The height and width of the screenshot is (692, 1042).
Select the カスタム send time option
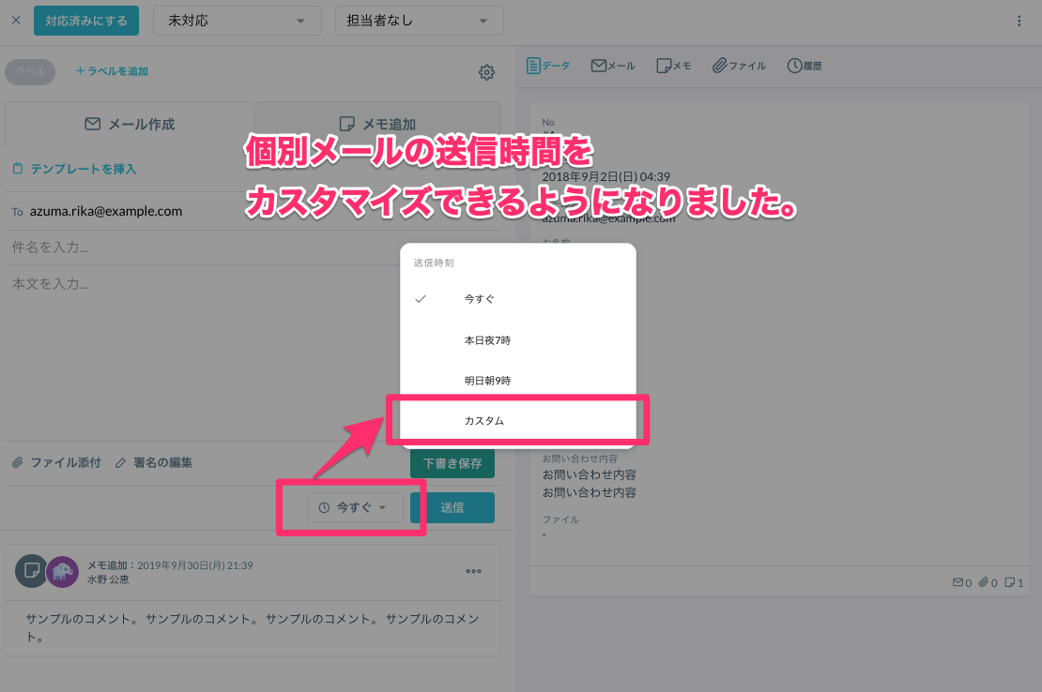pyautogui.click(x=484, y=420)
